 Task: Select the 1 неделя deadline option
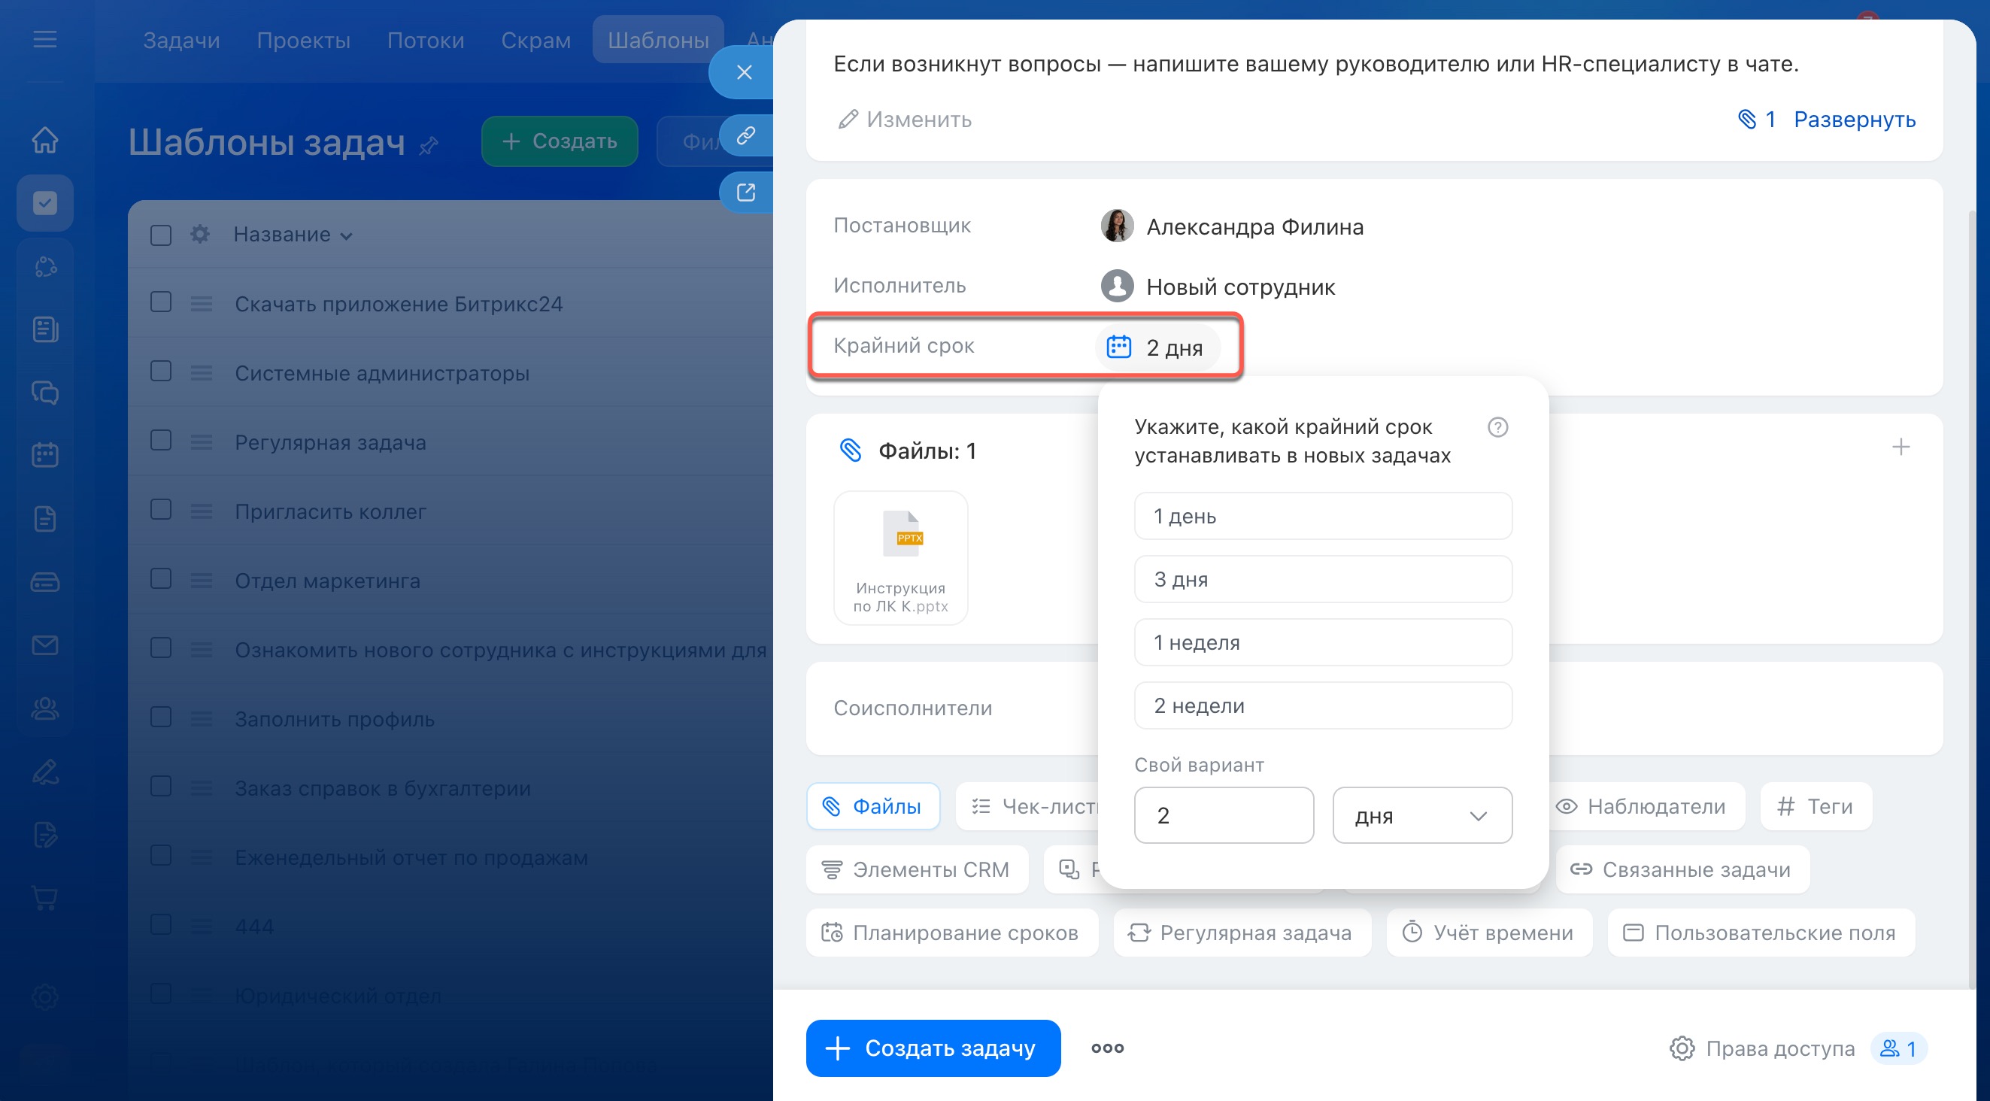pyautogui.click(x=1323, y=642)
